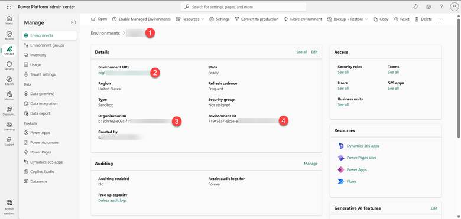
Task: Click the search settings and pages box
Action: (244, 6)
